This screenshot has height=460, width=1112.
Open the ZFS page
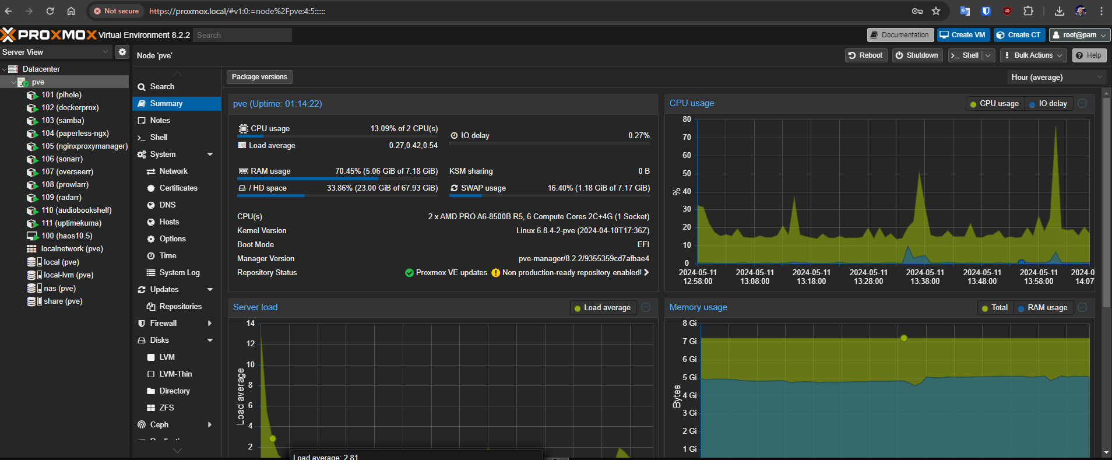(177, 408)
